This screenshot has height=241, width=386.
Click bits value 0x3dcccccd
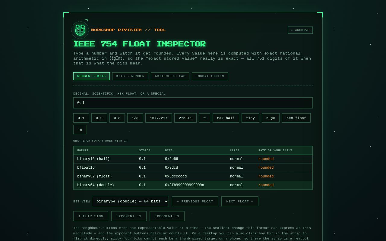click(176, 177)
